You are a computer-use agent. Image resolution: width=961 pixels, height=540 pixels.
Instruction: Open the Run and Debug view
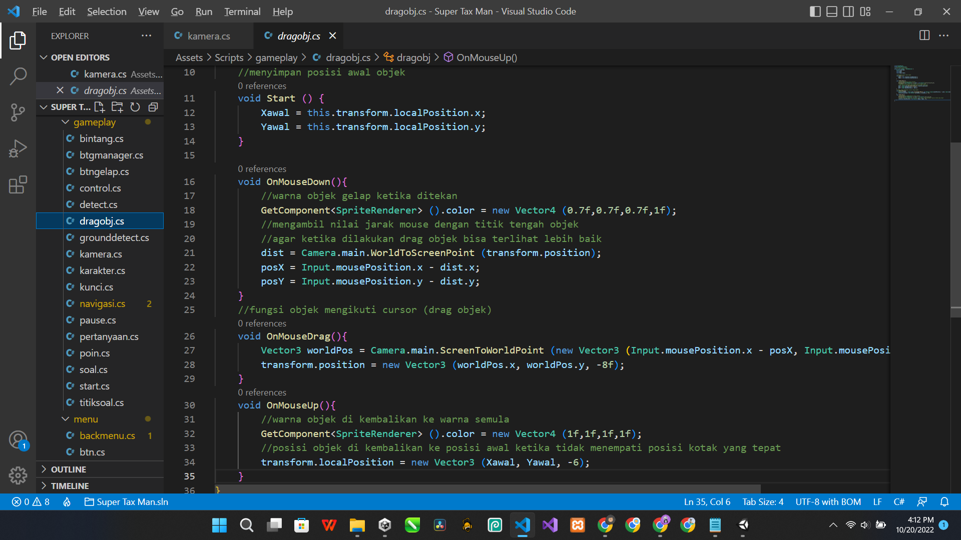tap(18, 148)
